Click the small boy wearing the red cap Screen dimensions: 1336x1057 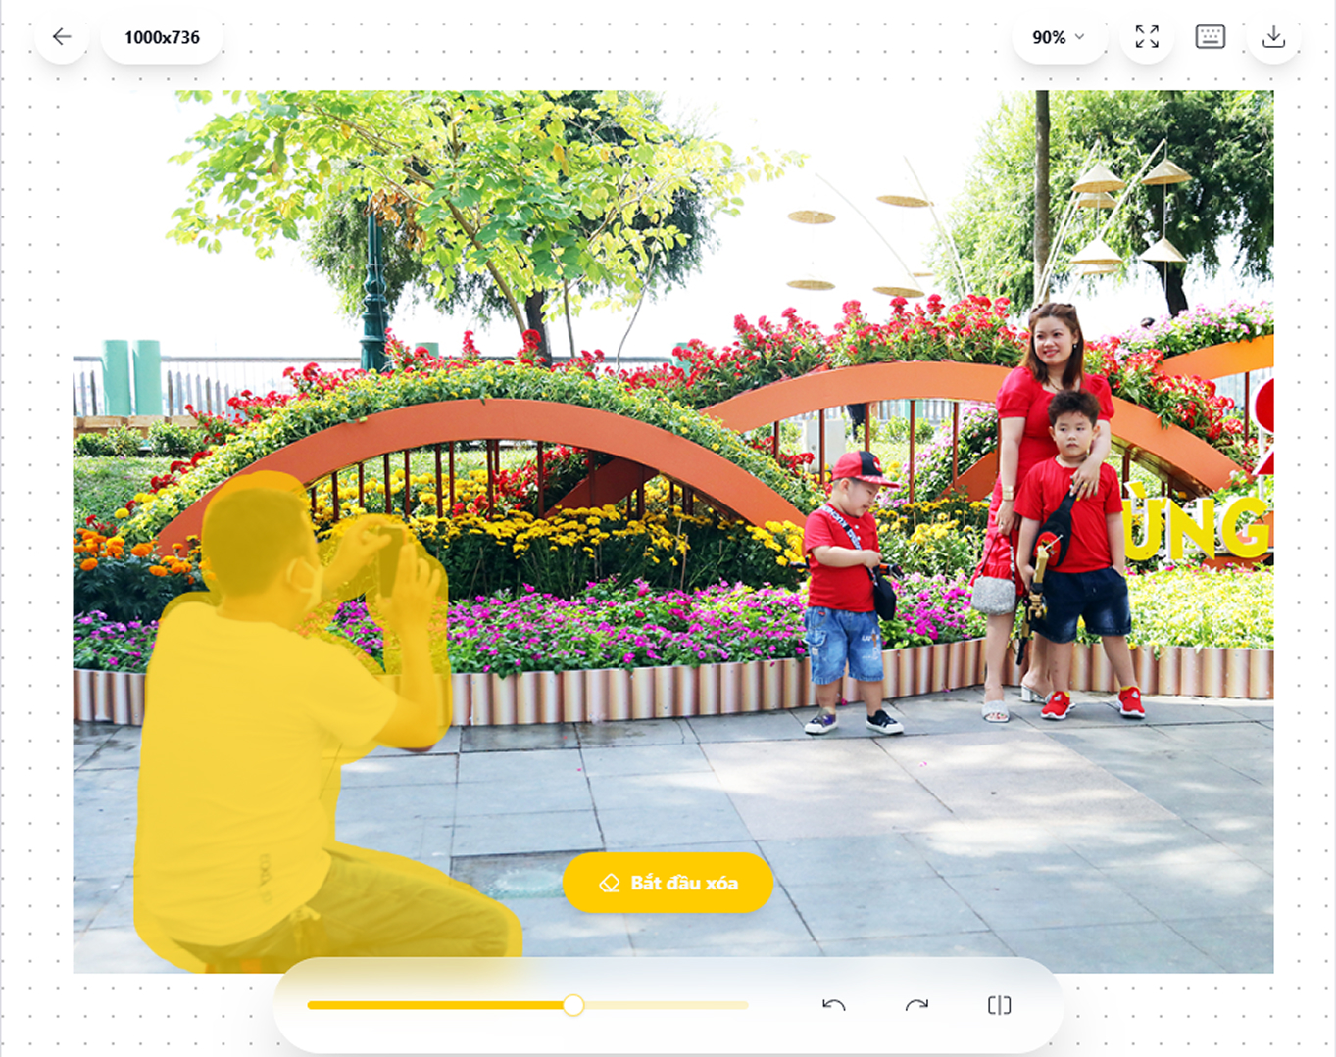[847, 588]
